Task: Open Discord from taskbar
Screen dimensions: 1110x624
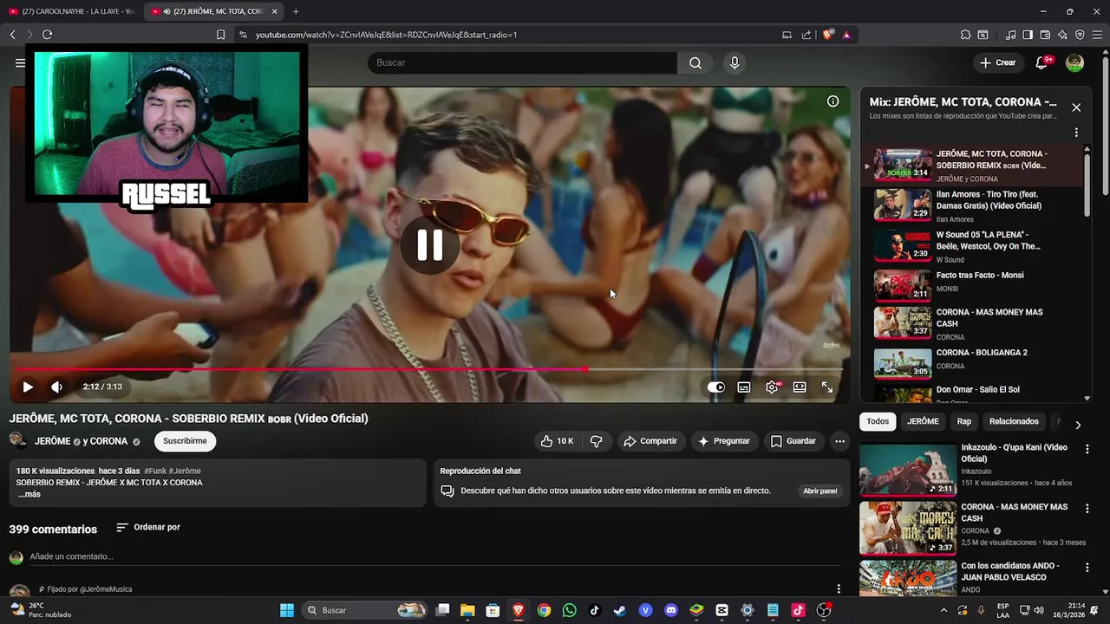Action: [x=670, y=610]
